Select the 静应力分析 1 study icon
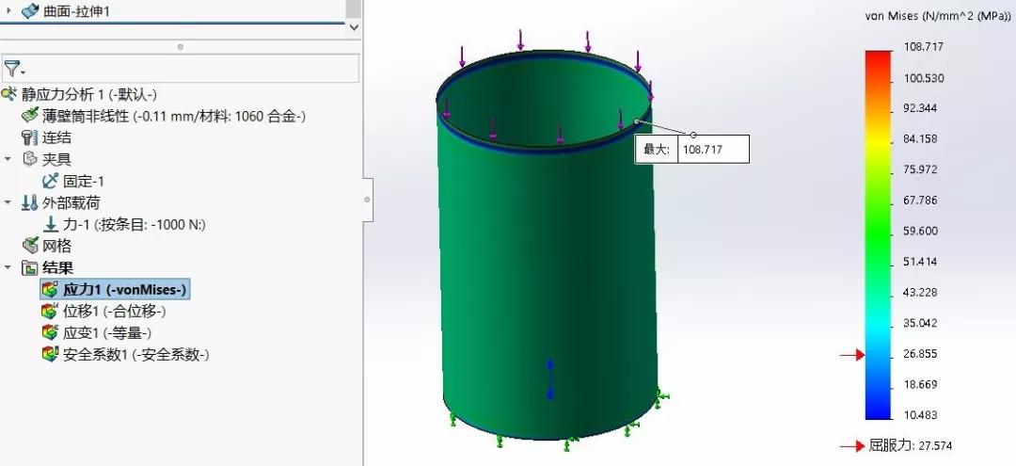 tap(9, 94)
